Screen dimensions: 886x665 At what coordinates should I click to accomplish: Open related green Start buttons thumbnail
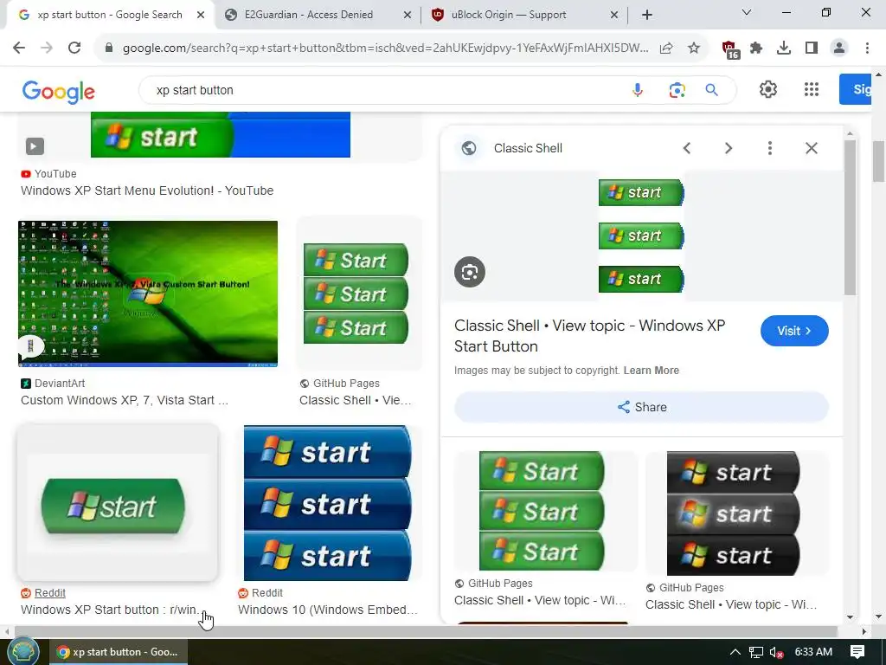pyautogui.click(x=542, y=511)
